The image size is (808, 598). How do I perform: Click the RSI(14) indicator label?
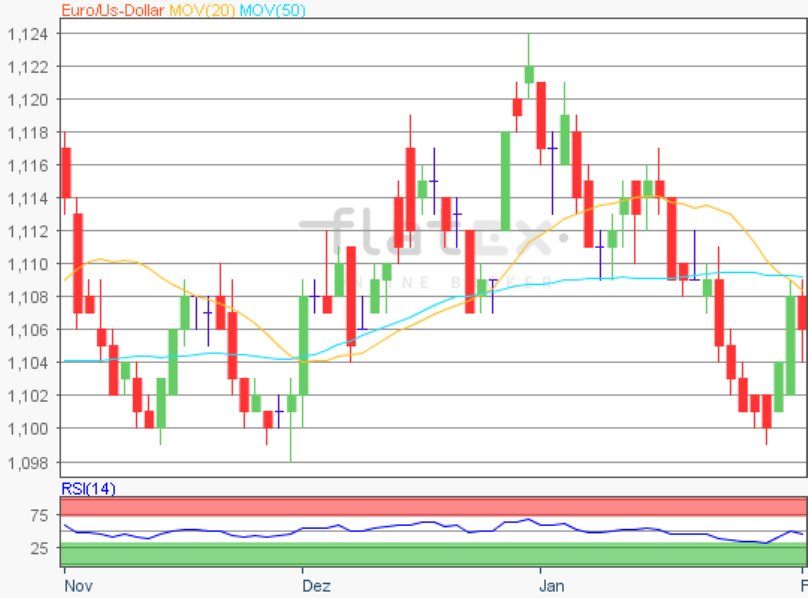point(88,489)
